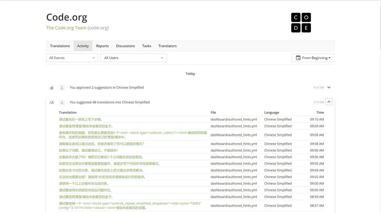Screen dimensions: 381x213
Task: Click user avatar beside suggested translations
Action: click(62, 102)
